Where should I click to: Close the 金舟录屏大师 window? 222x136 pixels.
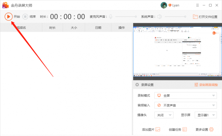tap(217, 5)
